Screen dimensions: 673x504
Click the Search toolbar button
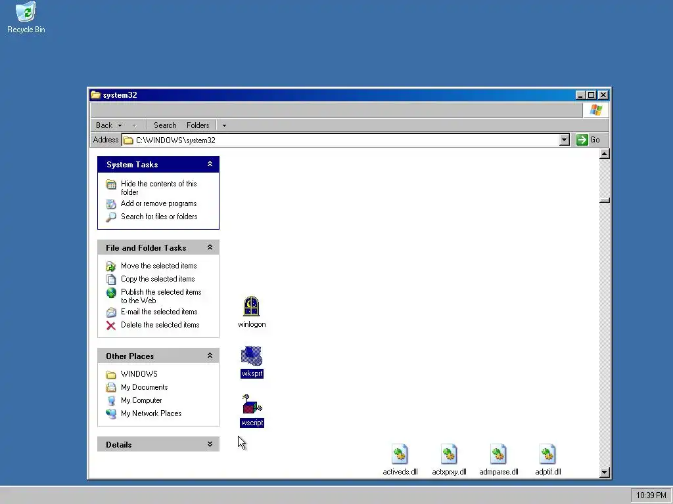[165, 125]
